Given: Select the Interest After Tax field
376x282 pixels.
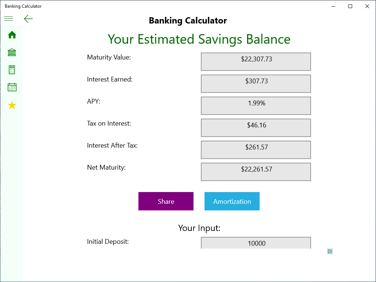Looking at the screenshot, I should (256, 149).
